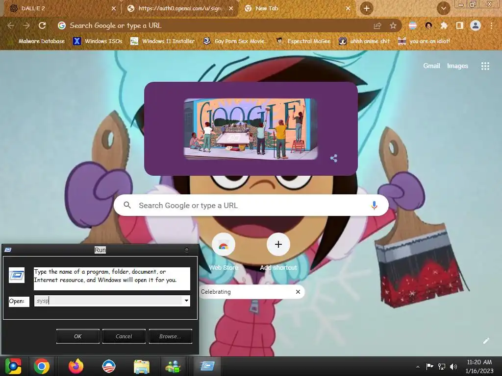This screenshot has height=376, width=502.
Task: Select the Run window taskbar button
Action: coord(207,366)
